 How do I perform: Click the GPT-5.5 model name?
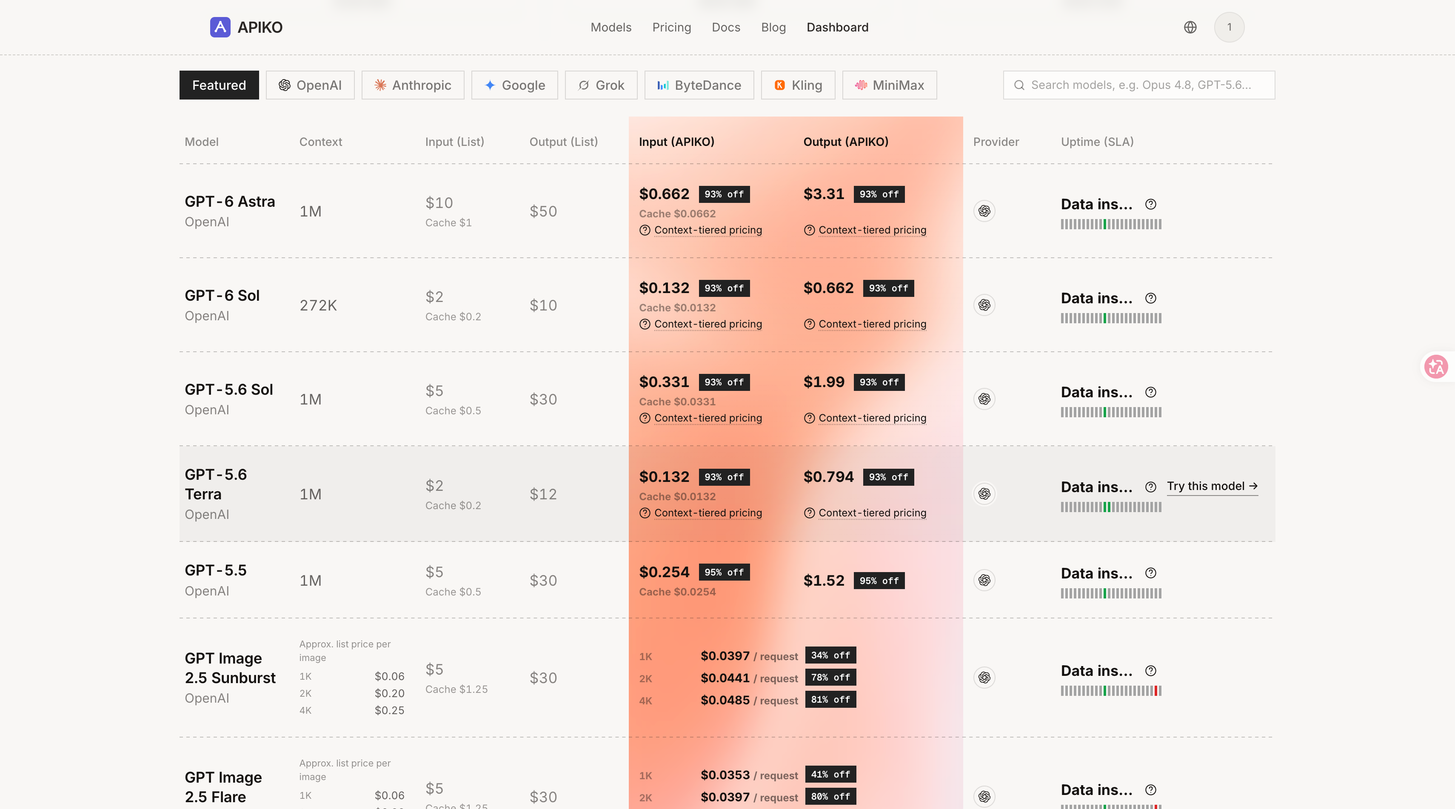(x=216, y=570)
